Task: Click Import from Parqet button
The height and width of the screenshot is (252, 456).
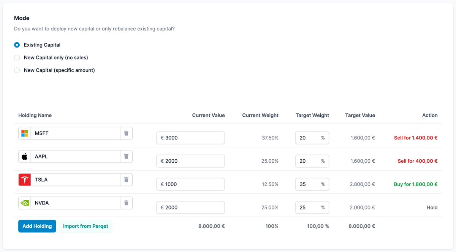Action: pos(85,226)
